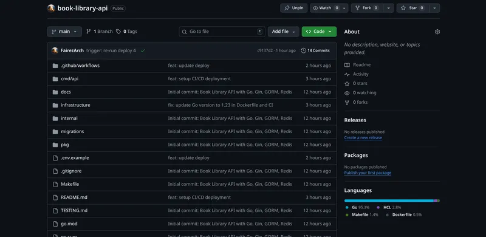
Task: Click 'fix: update Go version to 1.23' commit message
Action: [221, 105]
